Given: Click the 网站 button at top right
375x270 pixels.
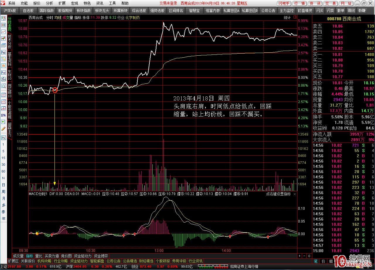Looking at the screenshot, I should [x=346, y=4].
